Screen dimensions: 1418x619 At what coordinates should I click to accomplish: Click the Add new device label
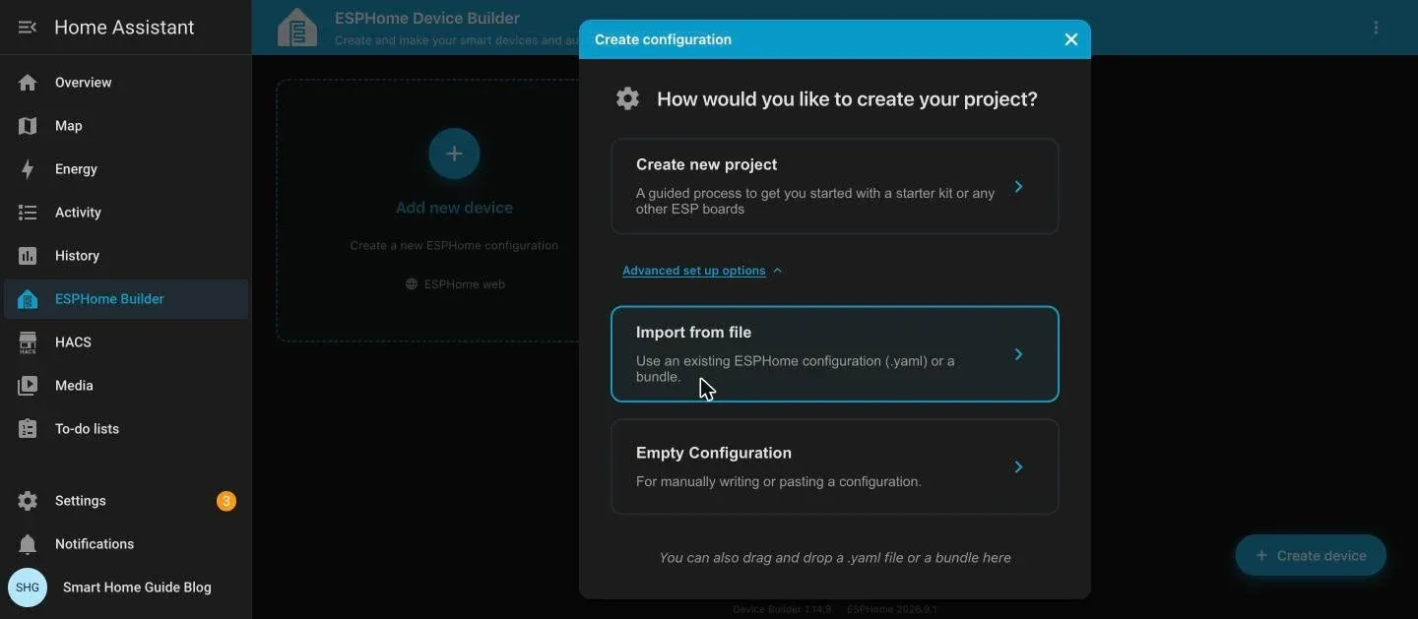coord(454,208)
